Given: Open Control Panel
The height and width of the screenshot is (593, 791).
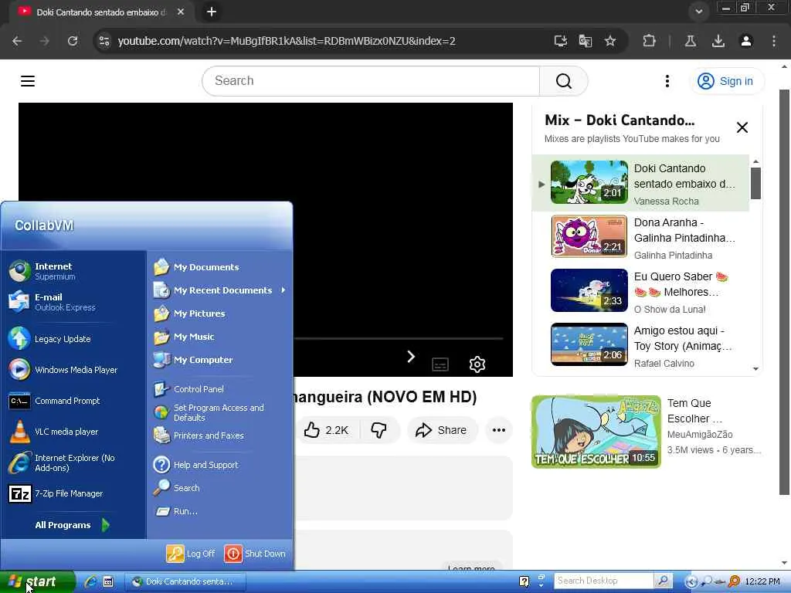Looking at the screenshot, I should click(x=220, y=389).
